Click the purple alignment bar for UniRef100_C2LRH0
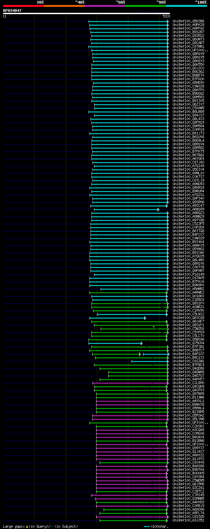Viewport: 210px width, 529px height. (131, 383)
